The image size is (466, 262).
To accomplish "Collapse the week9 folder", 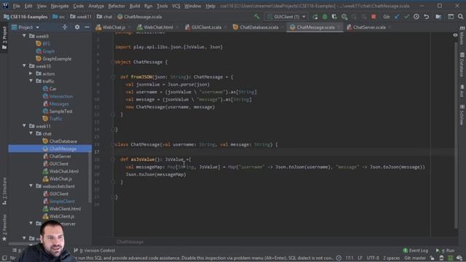I will 24,36.
